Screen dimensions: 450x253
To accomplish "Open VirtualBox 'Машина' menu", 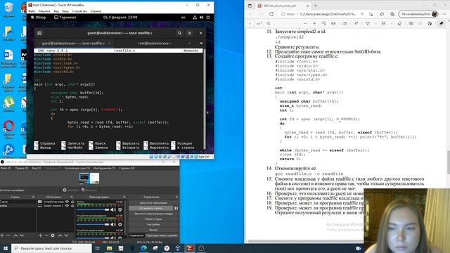I will point(44,11).
